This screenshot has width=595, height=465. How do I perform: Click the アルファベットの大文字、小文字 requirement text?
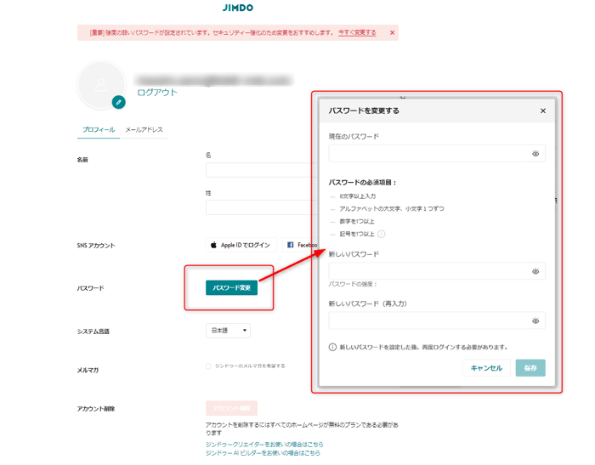pyautogui.click(x=392, y=209)
